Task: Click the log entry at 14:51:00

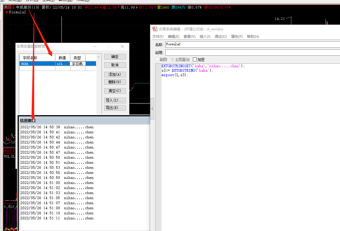Action: point(57,183)
